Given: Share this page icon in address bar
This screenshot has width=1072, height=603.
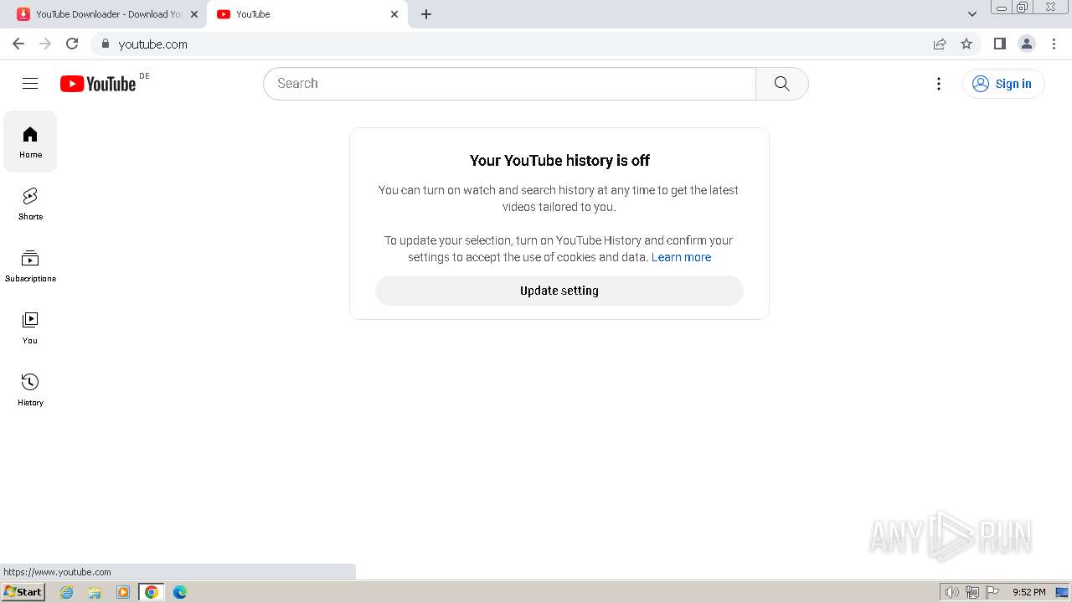Looking at the screenshot, I should pos(940,44).
